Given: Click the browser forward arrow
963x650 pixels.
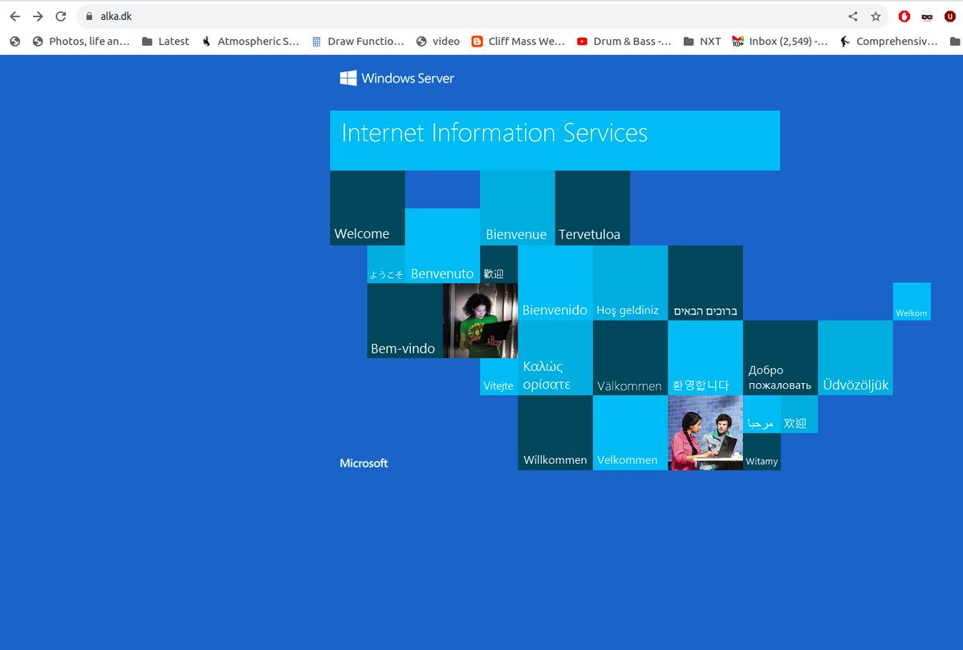Looking at the screenshot, I should [38, 16].
